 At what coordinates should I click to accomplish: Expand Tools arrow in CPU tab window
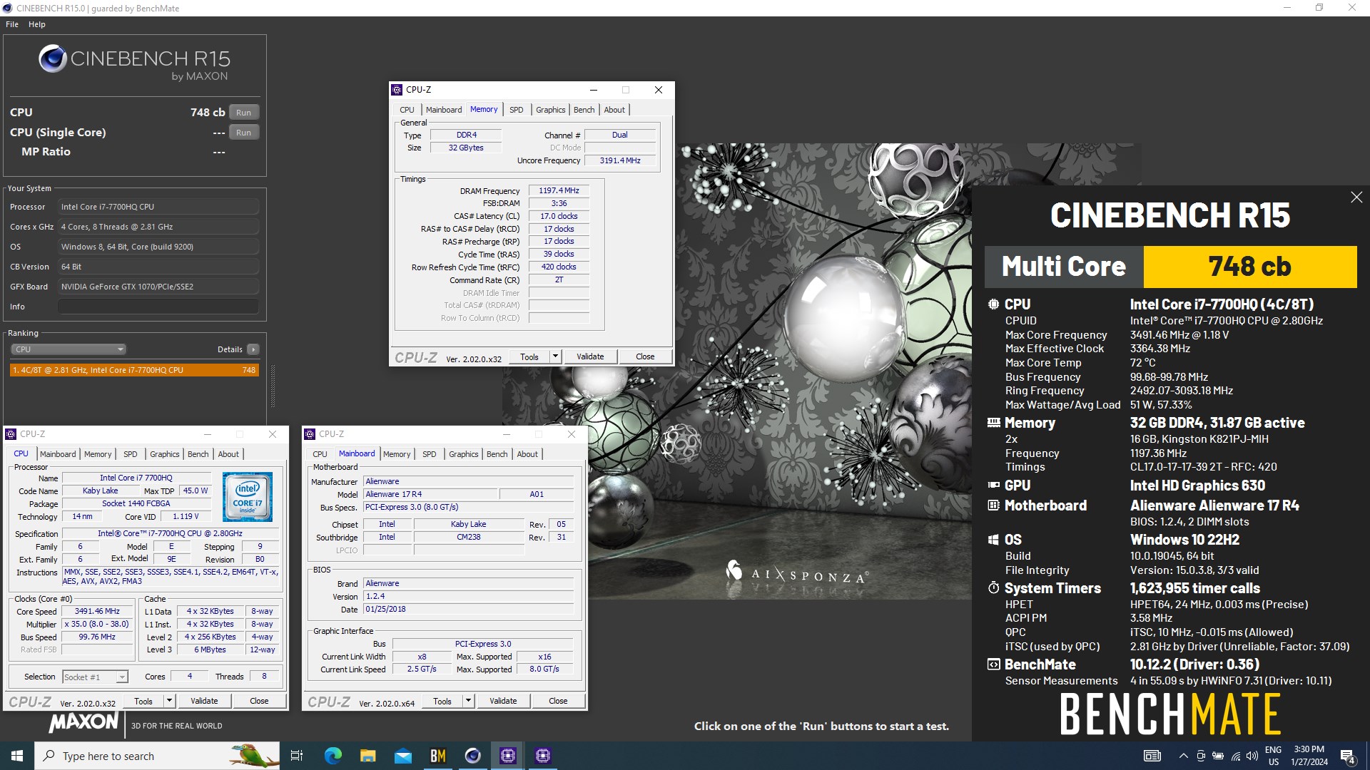(x=169, y=701)
